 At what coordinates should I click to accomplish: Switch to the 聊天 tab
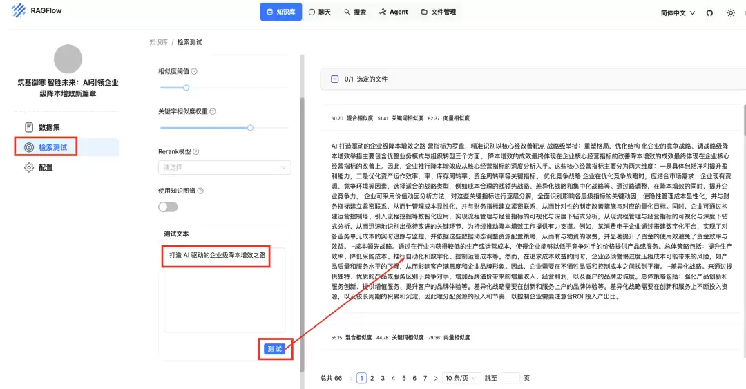point(320,12)
